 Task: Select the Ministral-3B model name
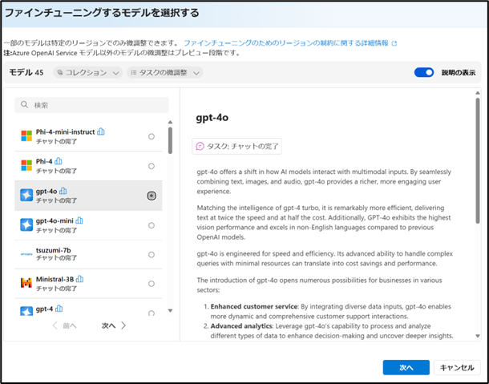point(55,279)
